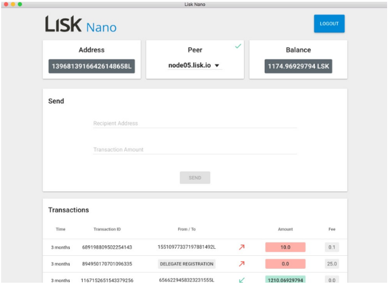This screenshot has height=285, width=390.
Task: Click recipient address 15510977337197881492L
Action: [x=186, y=247]
